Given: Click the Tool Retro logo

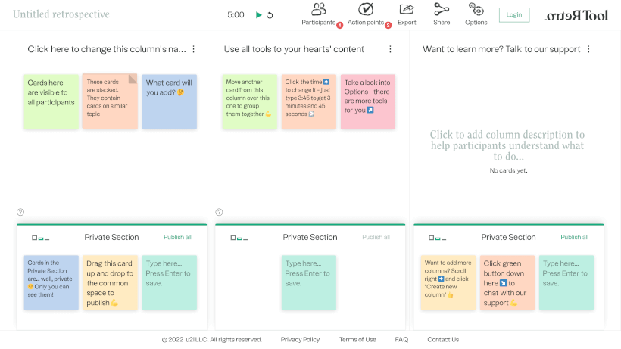Looking at the screenshot, I should [576, 14].
